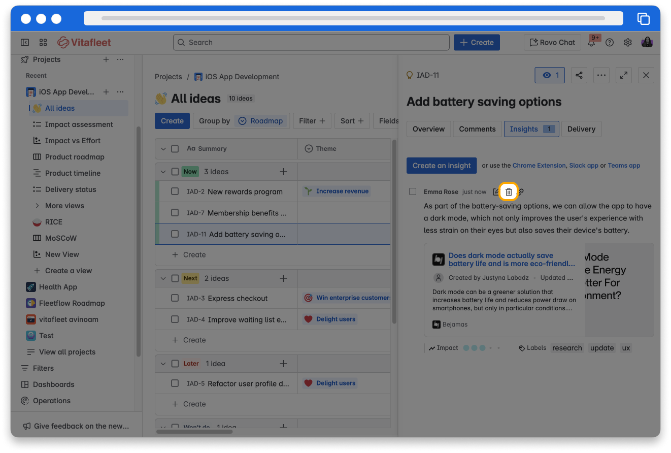Open more actions for IAD-11

click(601, 75)
